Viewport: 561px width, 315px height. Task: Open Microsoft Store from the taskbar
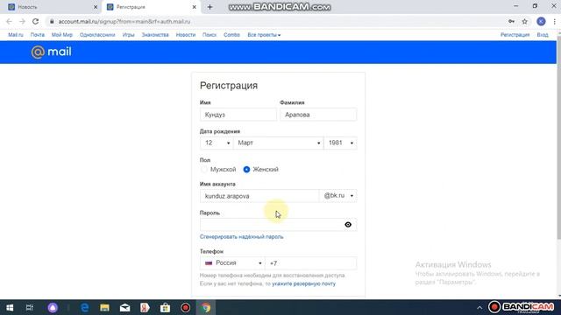[x=165, y=307]
